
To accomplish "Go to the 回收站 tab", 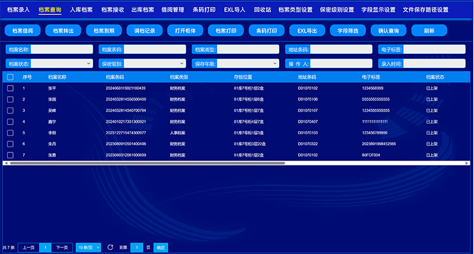I will 262,10.
